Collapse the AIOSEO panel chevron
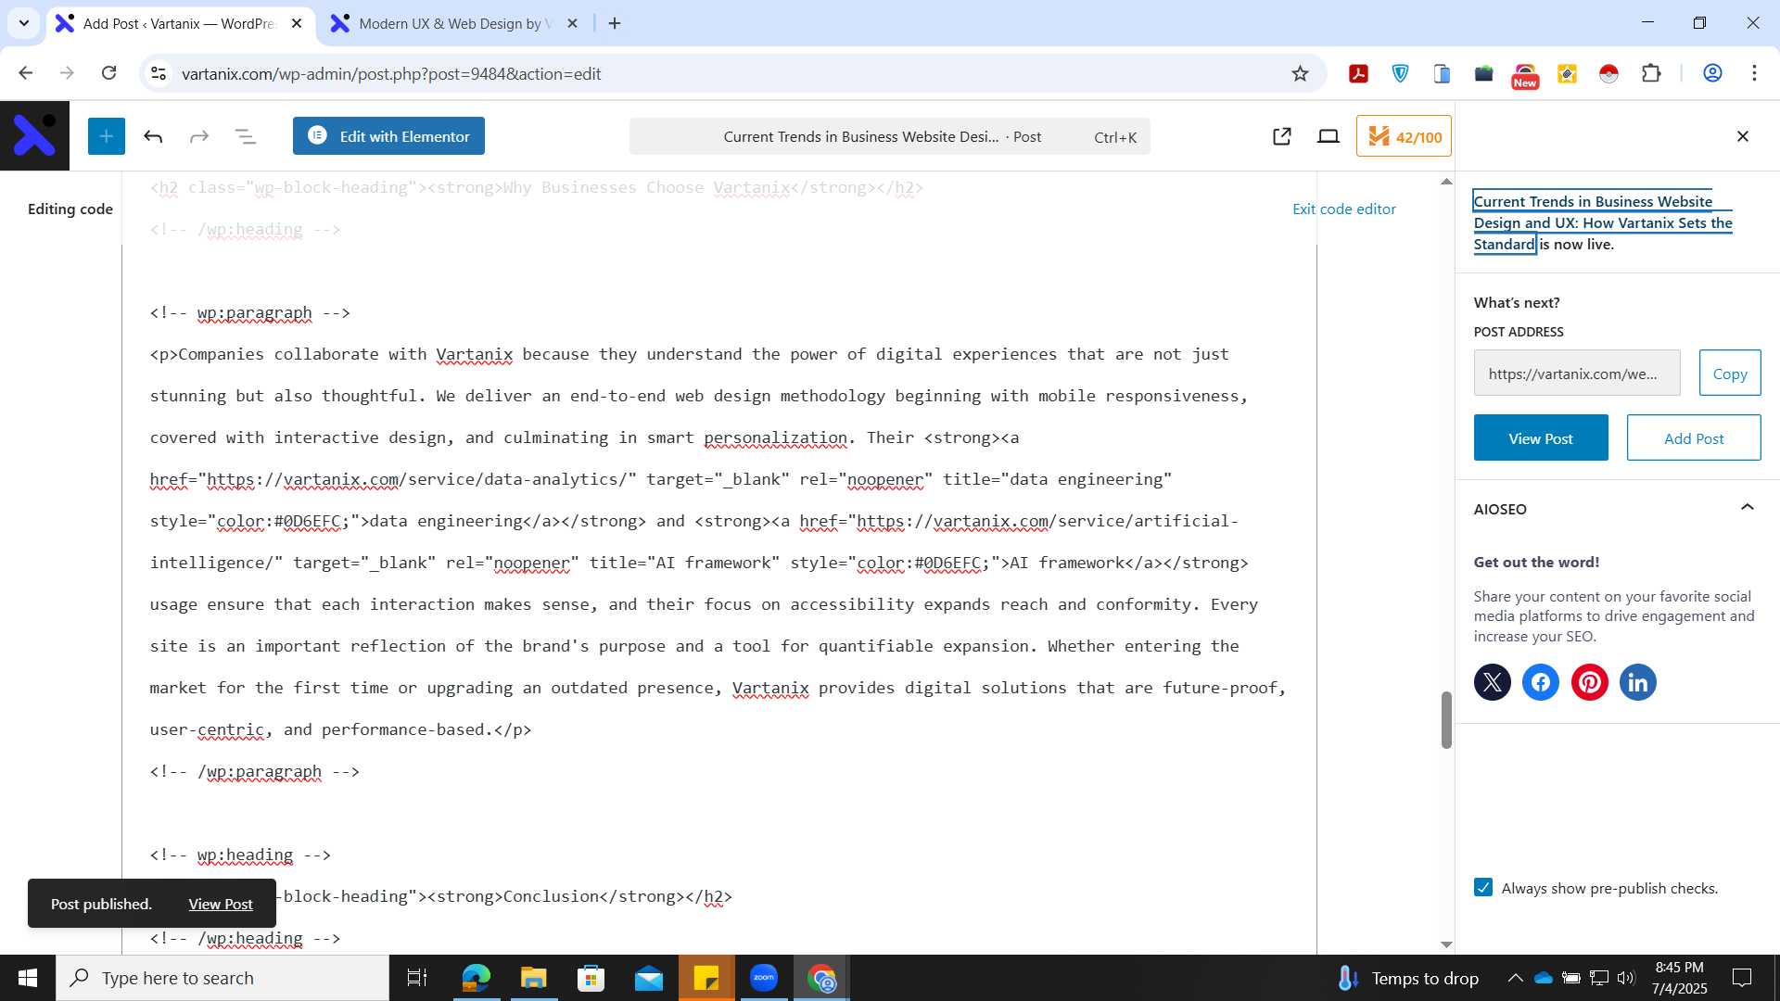 coord(1747,508)
